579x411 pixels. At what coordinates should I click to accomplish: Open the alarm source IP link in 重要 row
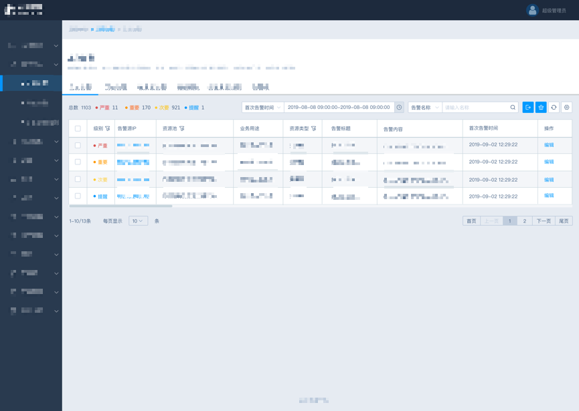[x=133, y=162]
